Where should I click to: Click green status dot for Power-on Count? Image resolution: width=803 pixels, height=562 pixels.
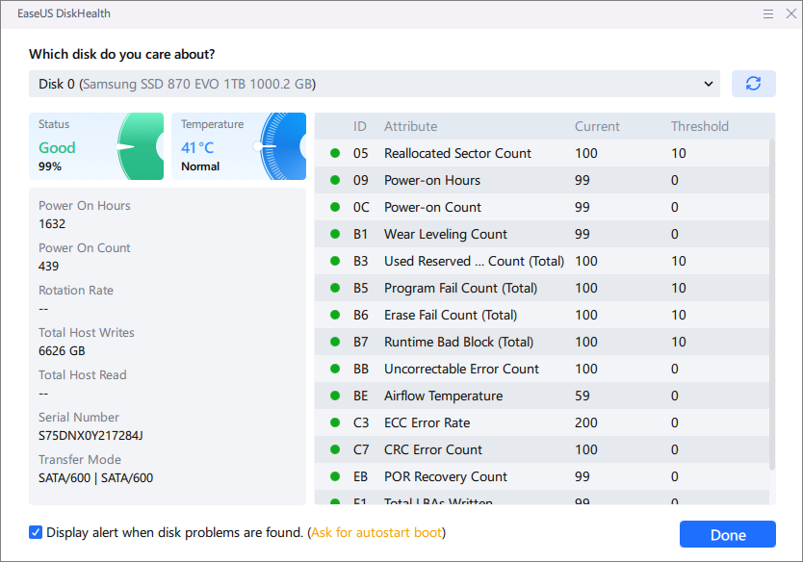click(x=335, y=207)
